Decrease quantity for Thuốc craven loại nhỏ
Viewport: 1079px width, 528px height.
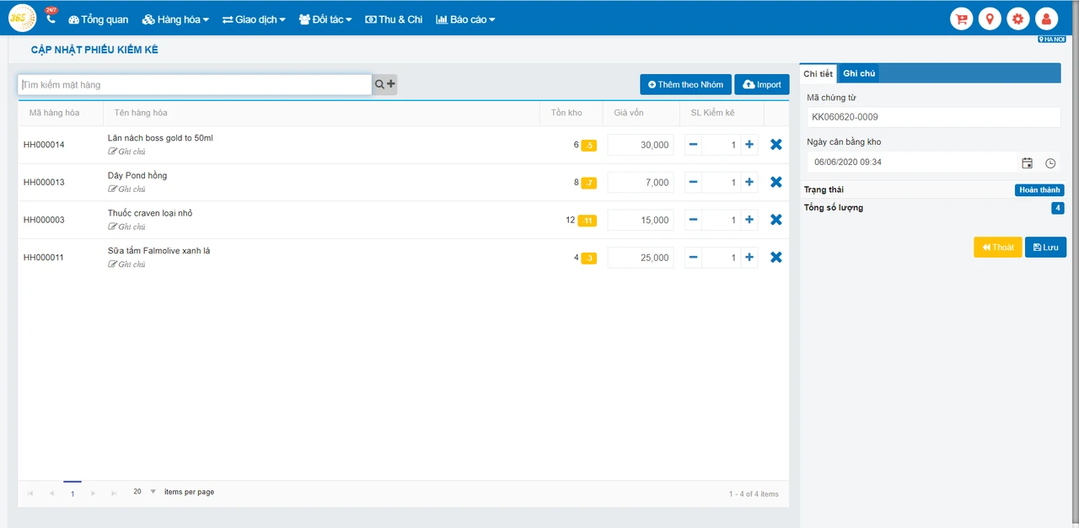[x=693, y=220]
